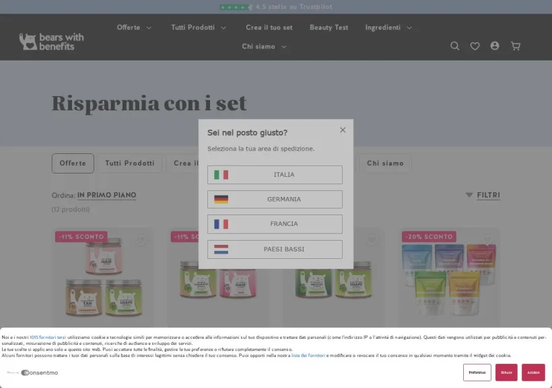The width and height of the screenshot is (552, 388).
Task: Click Preferenze cookie button
Action: (x=477, y=373)
